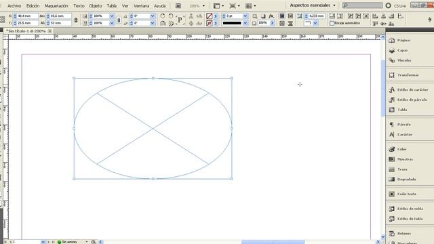The width and height of the screenshot is (434, 244).
Task: Open the Edición menu
Action: click(33, 5)
